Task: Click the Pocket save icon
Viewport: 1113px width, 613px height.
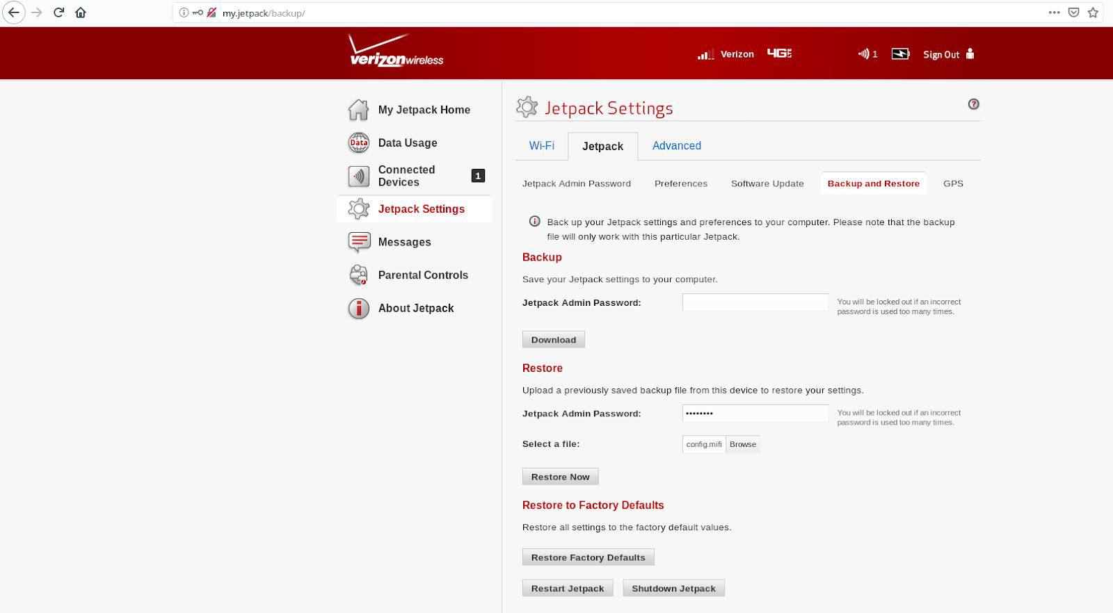Action: click(x=1074, y=13)
